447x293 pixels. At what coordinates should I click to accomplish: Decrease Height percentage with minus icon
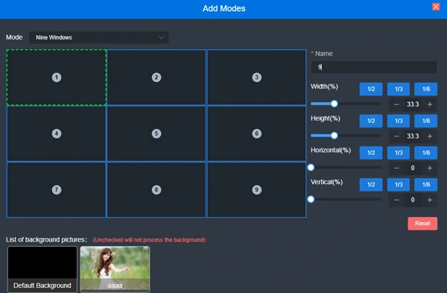tap(396, 136)
